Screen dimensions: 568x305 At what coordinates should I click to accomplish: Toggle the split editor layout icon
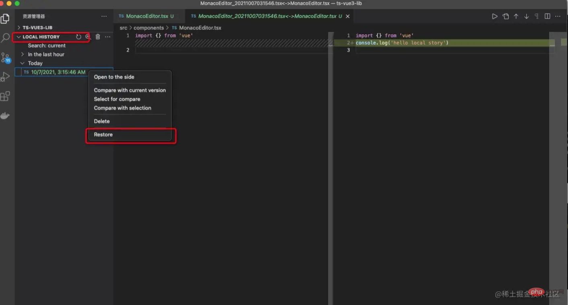[547, 16]
